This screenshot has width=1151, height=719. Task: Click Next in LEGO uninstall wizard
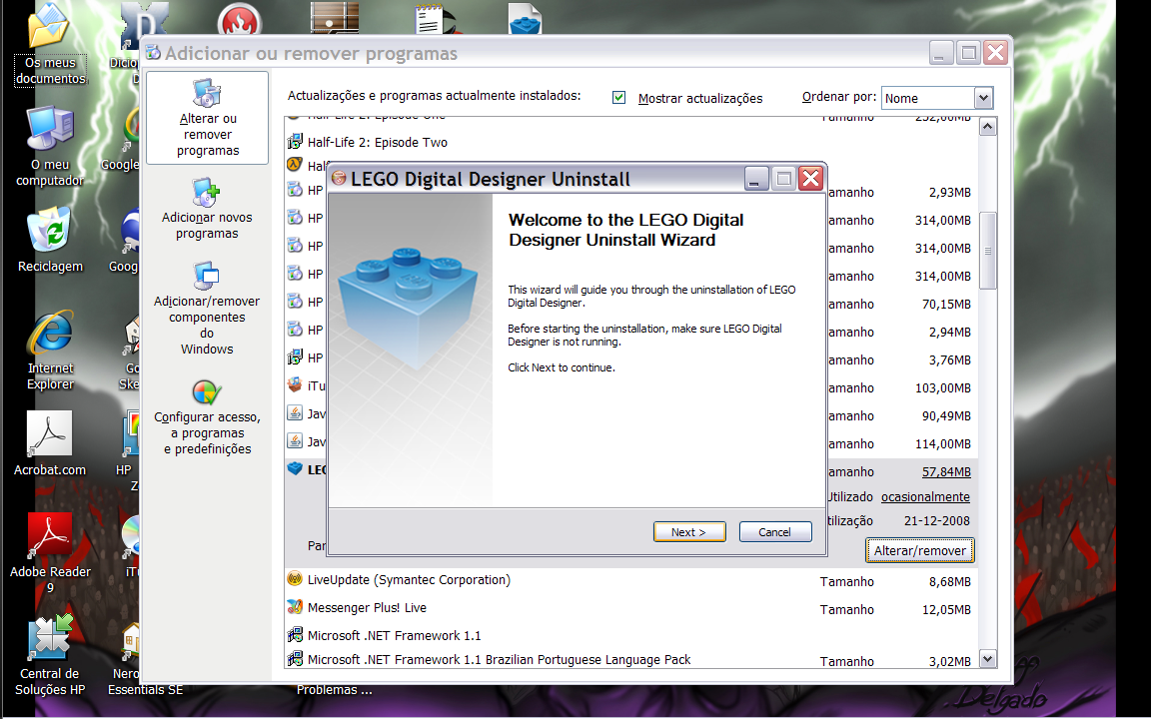(689, 532)
